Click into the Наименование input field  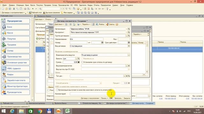point(87,39)
